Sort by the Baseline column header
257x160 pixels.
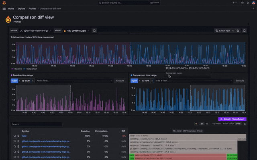[x=85, y=131]
